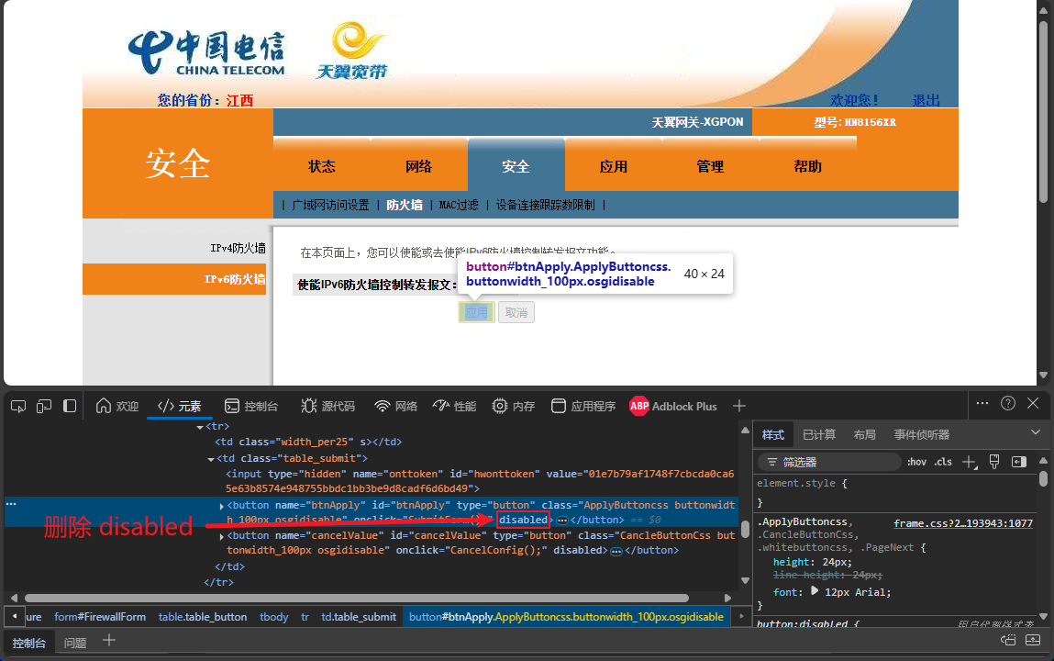The height and width of the screenshot is (661, 1054).
Task: Toggle the devtools activity bar dock icon
Action: click(70, 406)
